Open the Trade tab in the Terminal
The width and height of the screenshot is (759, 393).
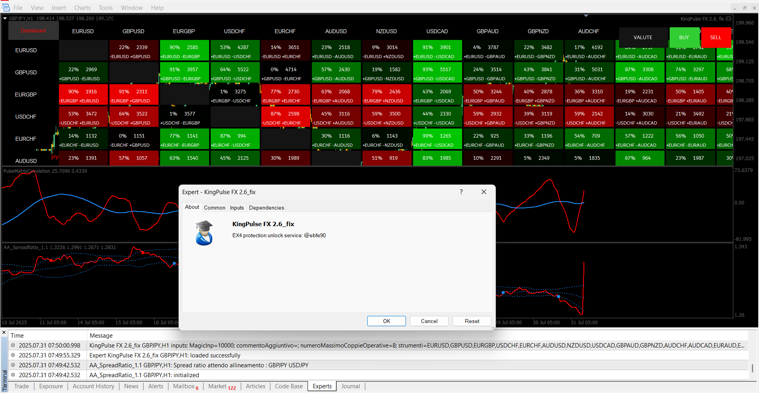[21, 386]
